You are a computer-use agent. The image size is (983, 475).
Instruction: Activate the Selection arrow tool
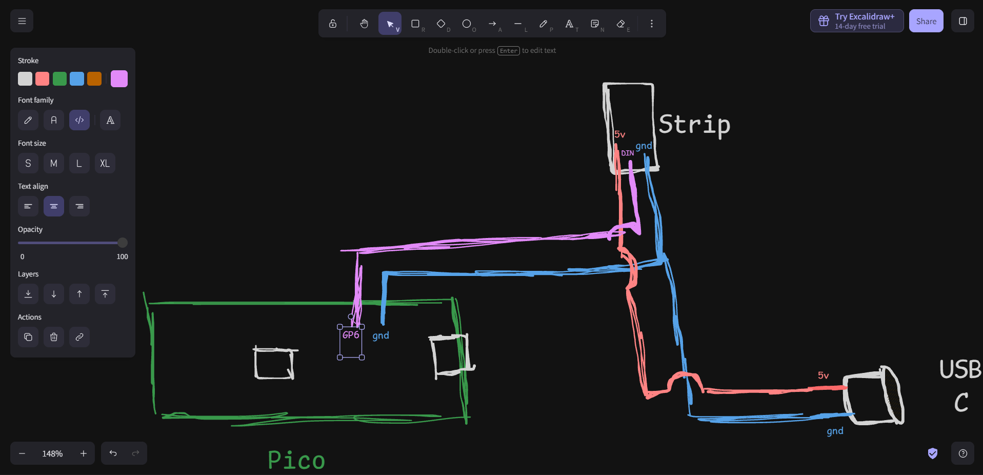[x=390, y=24]
